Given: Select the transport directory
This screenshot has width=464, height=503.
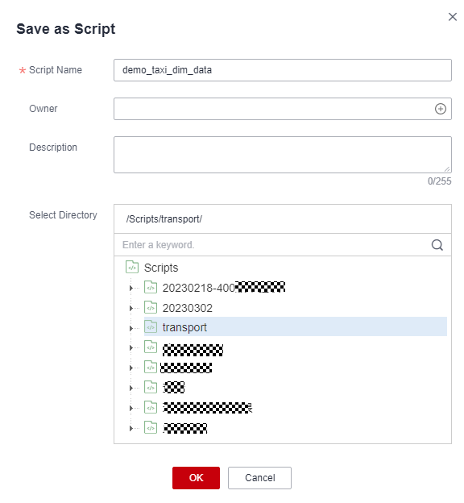Looking at the screenshot, I should point(184,327).
